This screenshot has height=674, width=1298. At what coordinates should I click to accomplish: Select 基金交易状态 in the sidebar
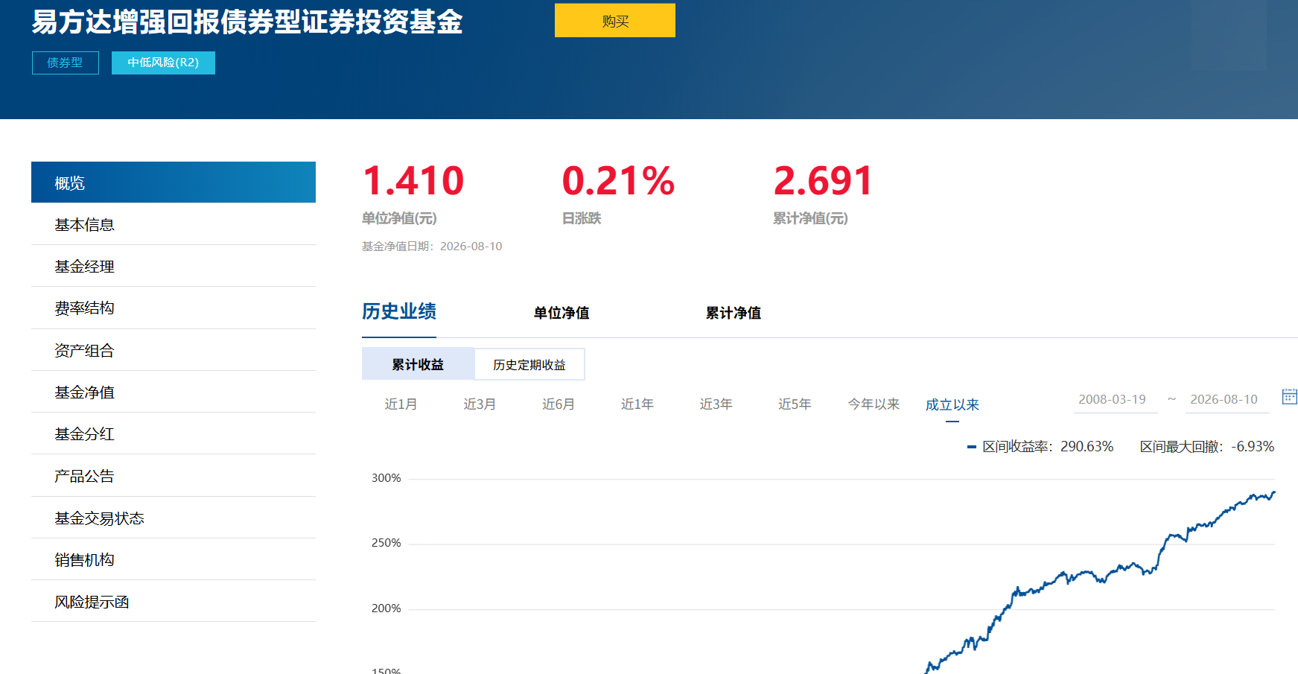(174, 518)
